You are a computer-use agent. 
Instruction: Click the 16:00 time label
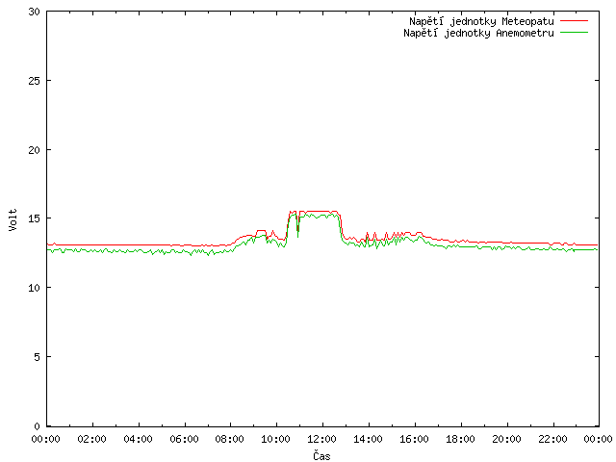414,439
